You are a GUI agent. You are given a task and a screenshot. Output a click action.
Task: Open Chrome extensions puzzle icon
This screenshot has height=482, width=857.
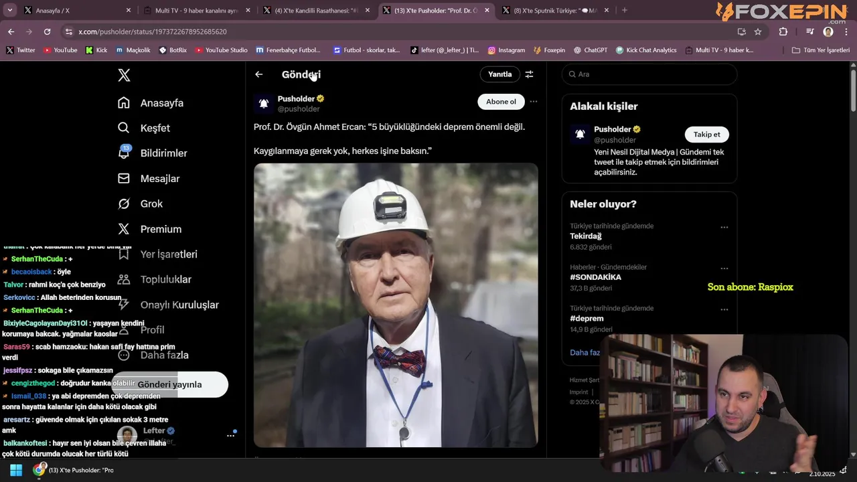(x=783, y=31)
